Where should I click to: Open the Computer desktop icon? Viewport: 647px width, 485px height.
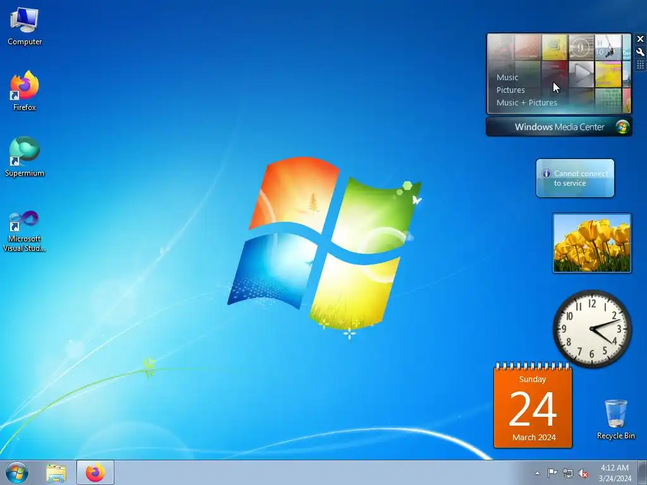pos(25,27)
